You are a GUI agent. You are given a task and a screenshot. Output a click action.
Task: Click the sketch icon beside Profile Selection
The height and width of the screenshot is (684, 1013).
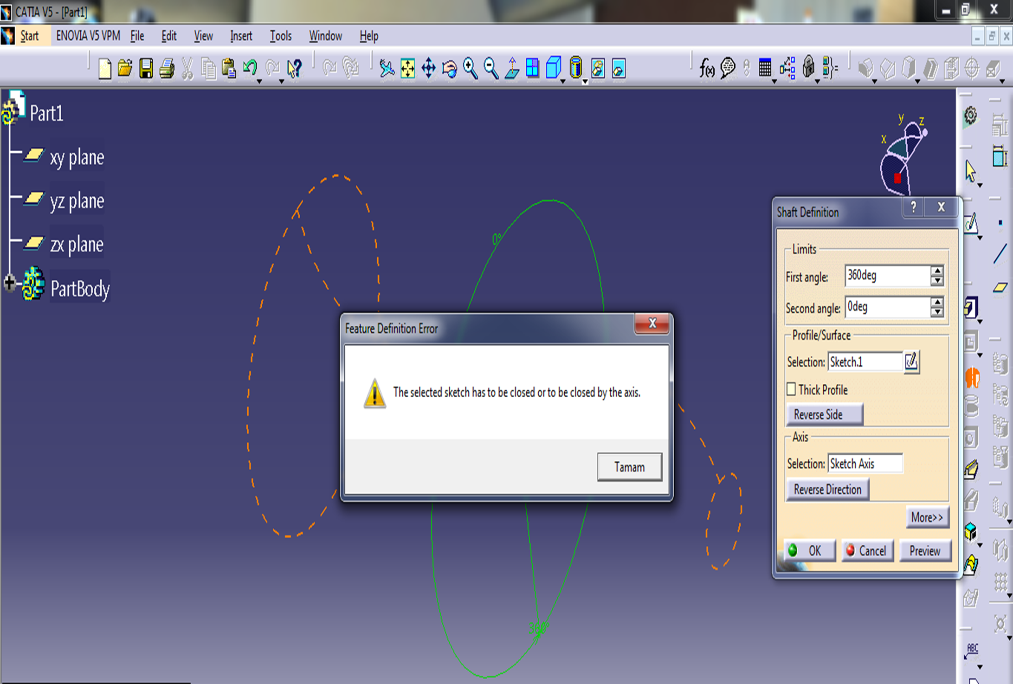point(911,361)
